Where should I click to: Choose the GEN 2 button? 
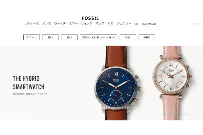[128, 37]
